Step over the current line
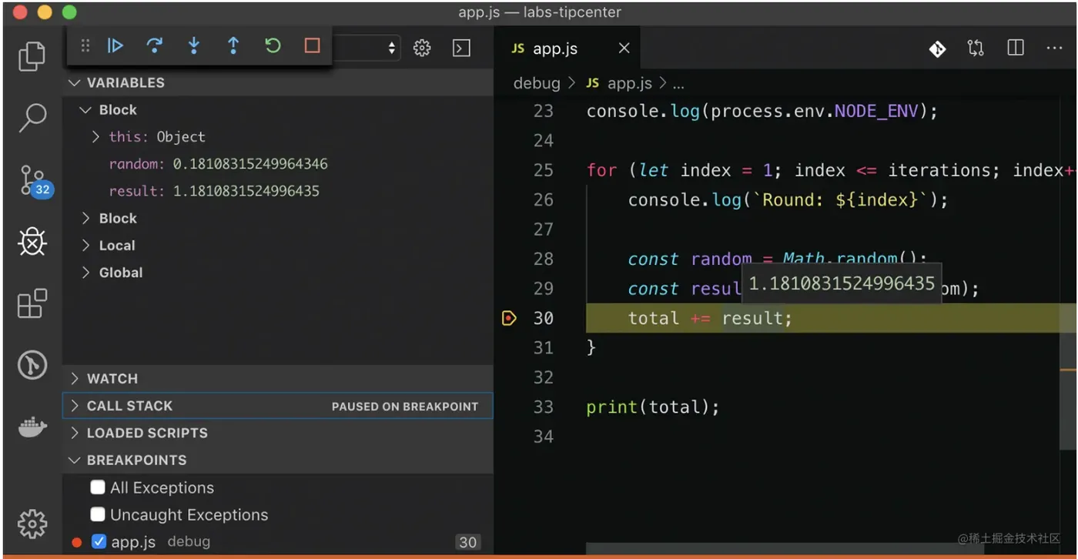The image size is (1078, 559). [x=155, y=46]
